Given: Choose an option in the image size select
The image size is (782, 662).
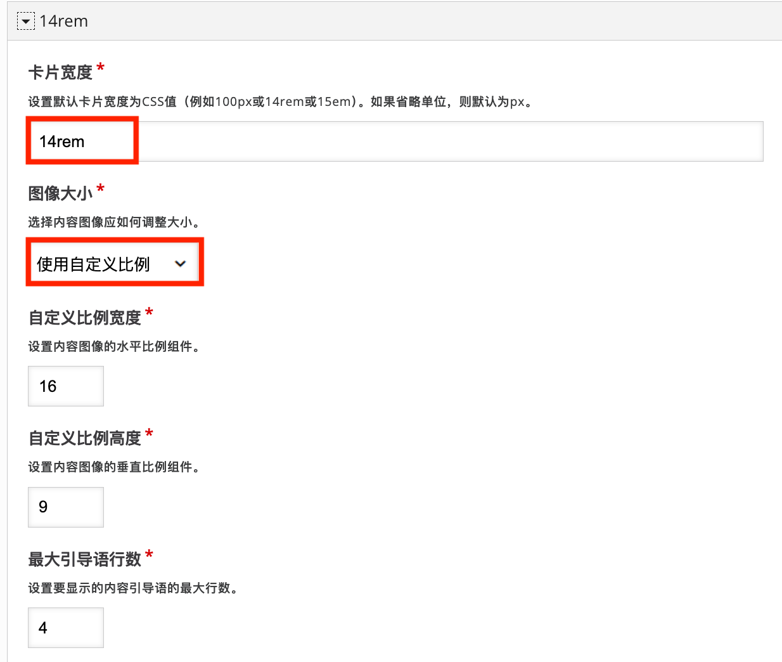Looking at the screenshot, I should [114, 262].
